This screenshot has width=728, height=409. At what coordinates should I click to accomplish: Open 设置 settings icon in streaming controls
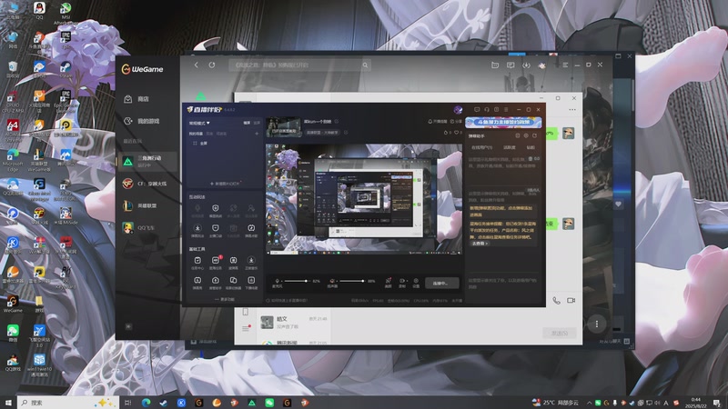416,283
